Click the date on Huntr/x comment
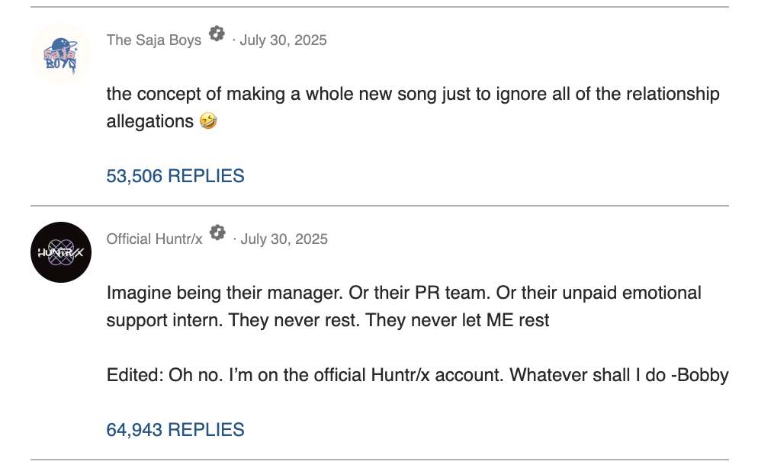Screen dimensions: 758x468 pos(284,239)
